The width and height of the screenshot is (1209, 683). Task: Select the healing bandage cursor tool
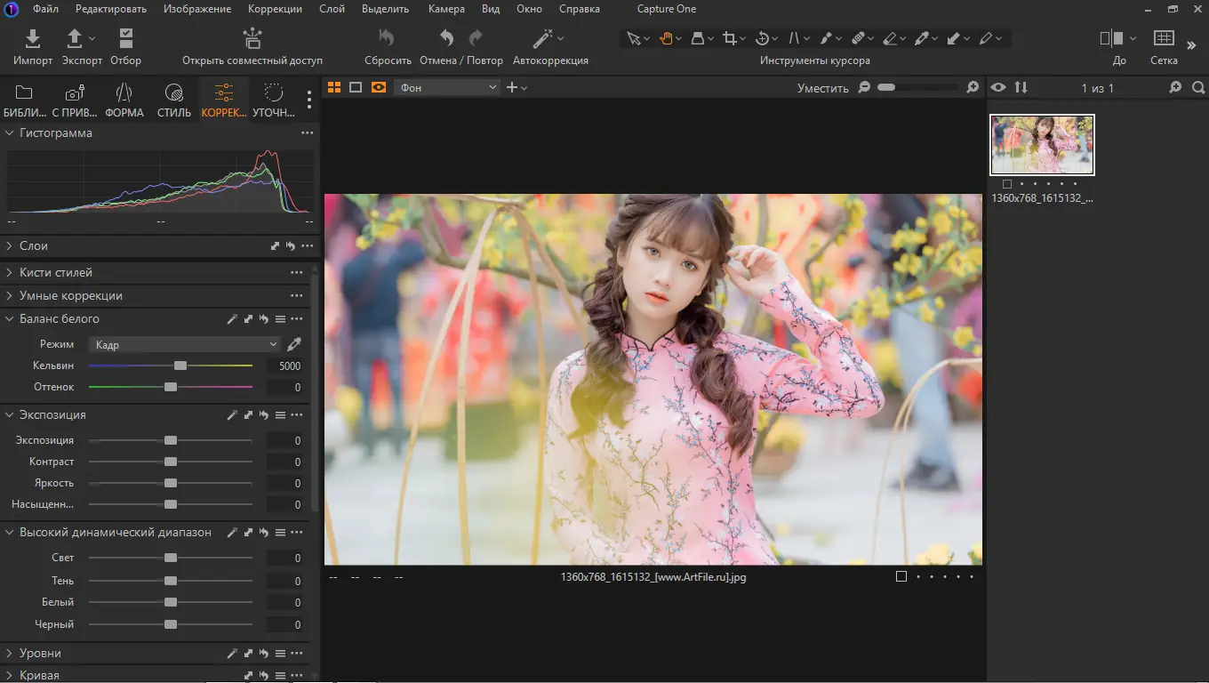pyautogui.click(x=858, y=38)
